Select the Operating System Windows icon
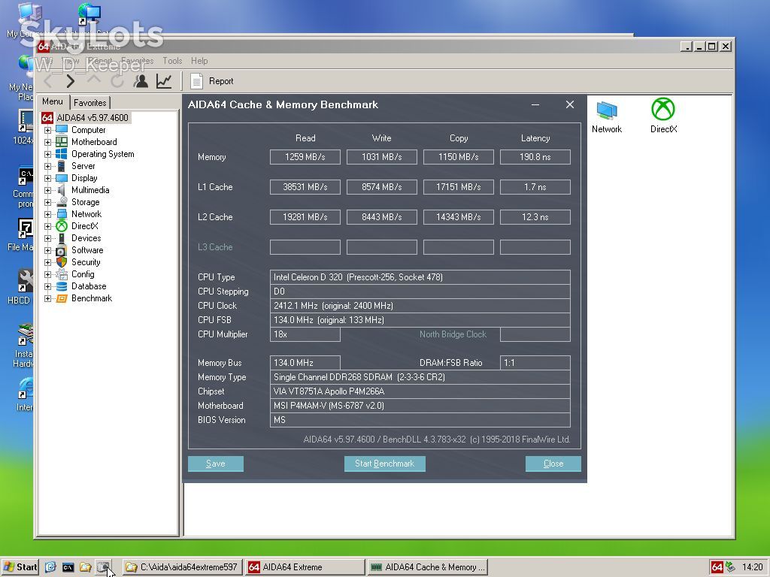770x577 pixels. pyautogui.click(x=62, y=154)
